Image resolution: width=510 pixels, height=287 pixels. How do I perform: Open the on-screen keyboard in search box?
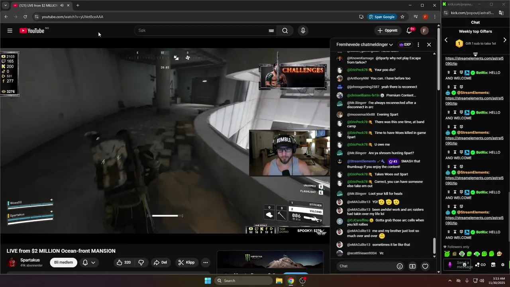(x=271, y=31)
